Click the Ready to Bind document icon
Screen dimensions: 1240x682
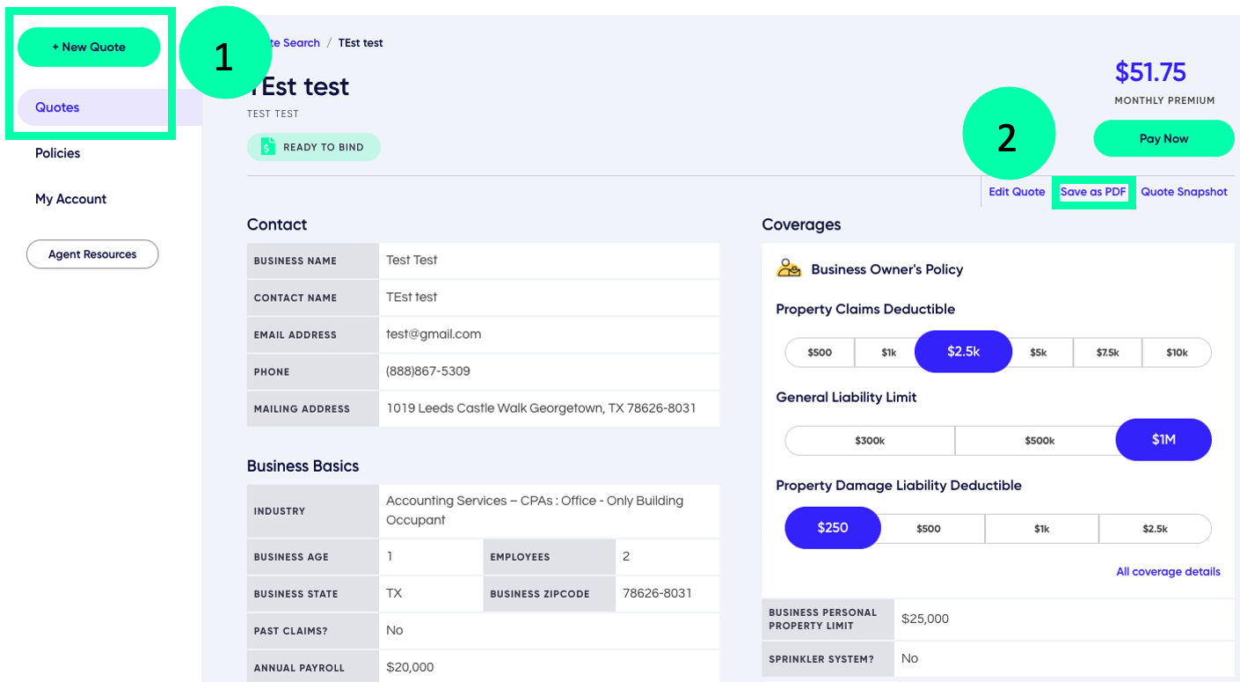tap(268, 147)
